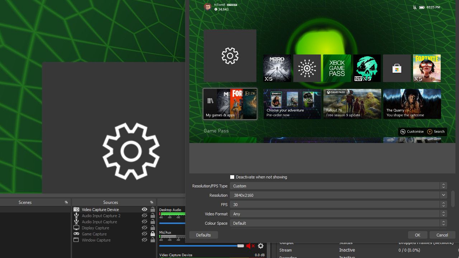
Task: Click the Xbox battery status icon
Action: click(422, 7)
